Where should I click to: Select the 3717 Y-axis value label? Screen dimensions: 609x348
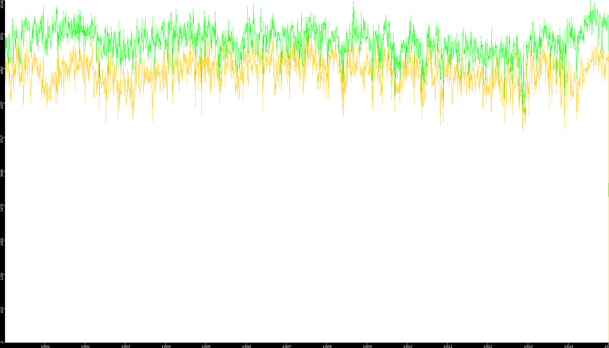pyautogui.click(x=2, y=139)
